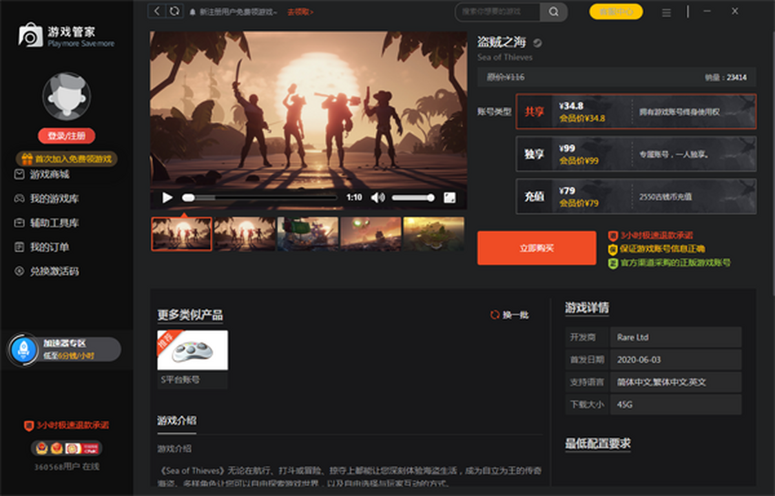Screen dimensions: 775x496
Task: Open 游戏商城 in the sidebar
Action: click(50, 174)
